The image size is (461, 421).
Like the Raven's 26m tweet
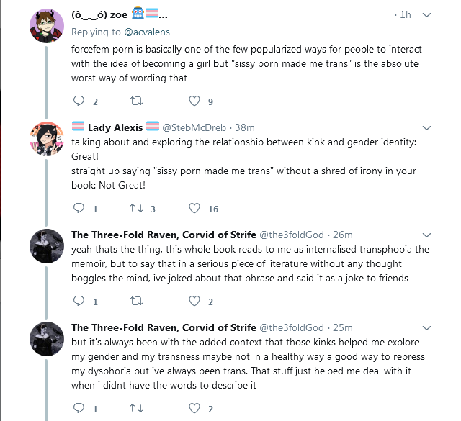[x=194, y=302]
